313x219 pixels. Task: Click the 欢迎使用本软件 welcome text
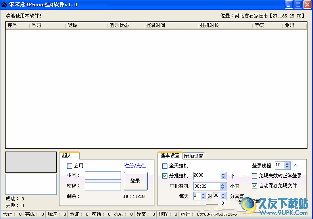tap(23, 15)
